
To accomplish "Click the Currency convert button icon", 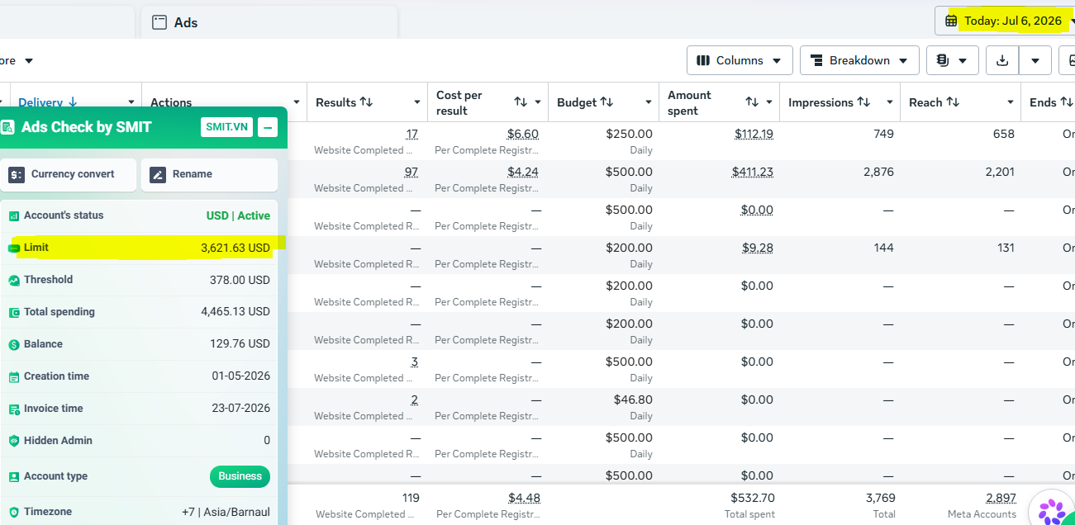I will click(17, 174).
